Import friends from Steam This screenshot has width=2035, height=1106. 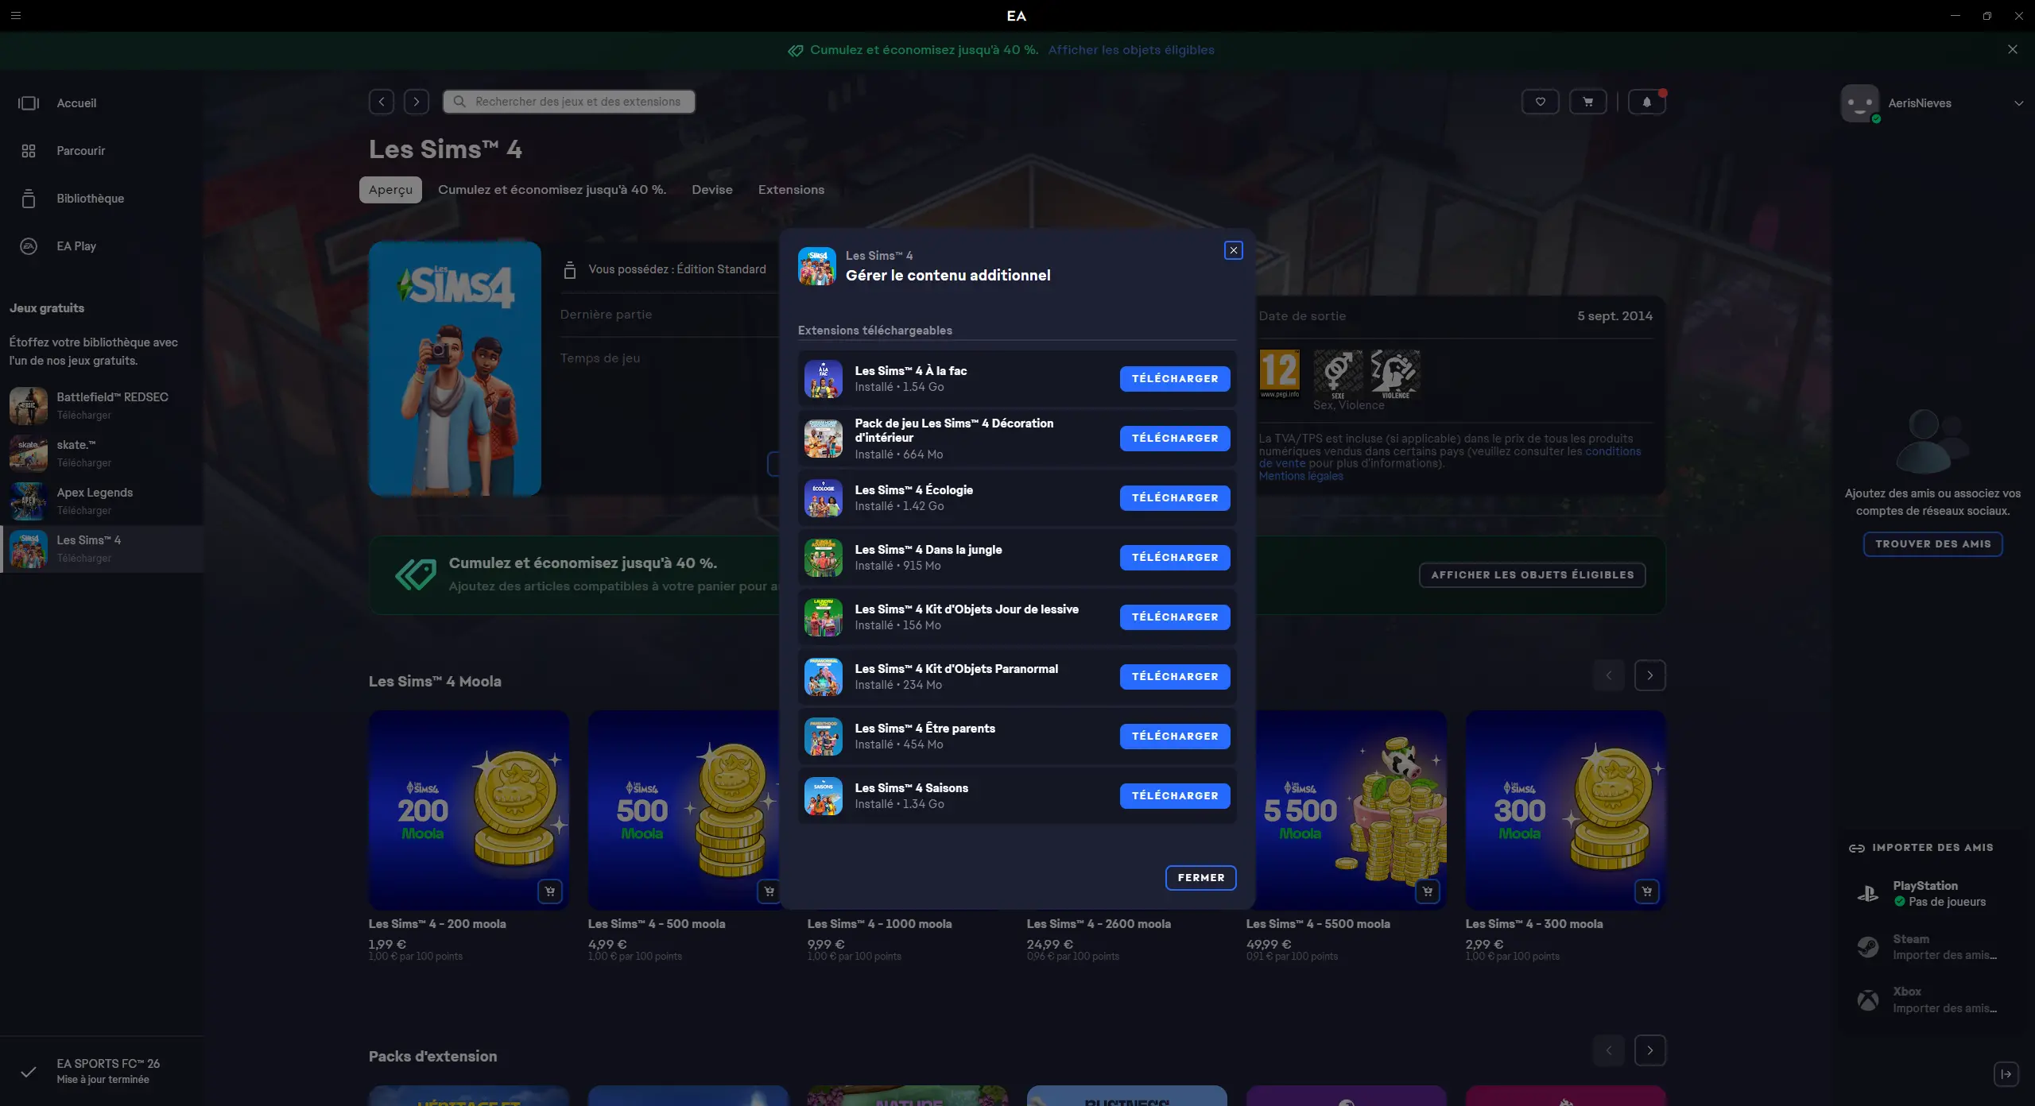pyautogui.click(x=1932, y=947)
